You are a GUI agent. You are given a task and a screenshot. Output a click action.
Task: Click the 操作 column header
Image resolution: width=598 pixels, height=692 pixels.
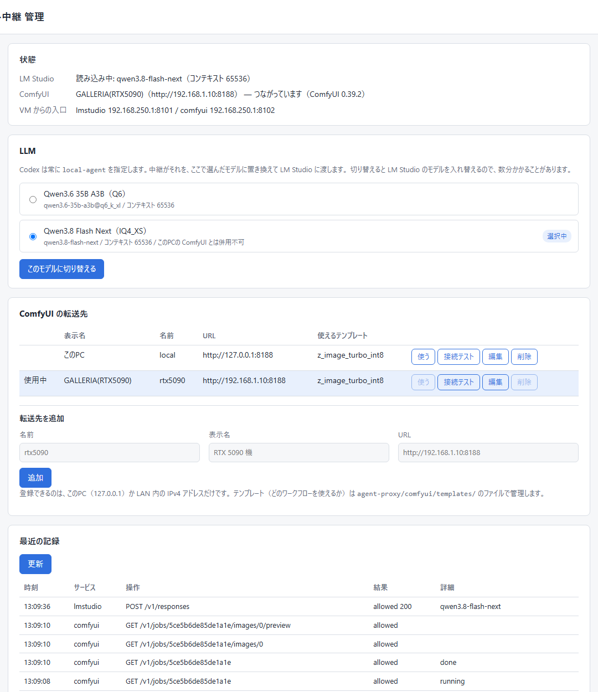point(133,587)
